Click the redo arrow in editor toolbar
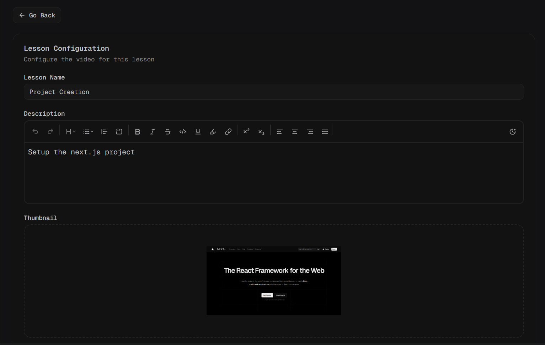 click(50, 132)
